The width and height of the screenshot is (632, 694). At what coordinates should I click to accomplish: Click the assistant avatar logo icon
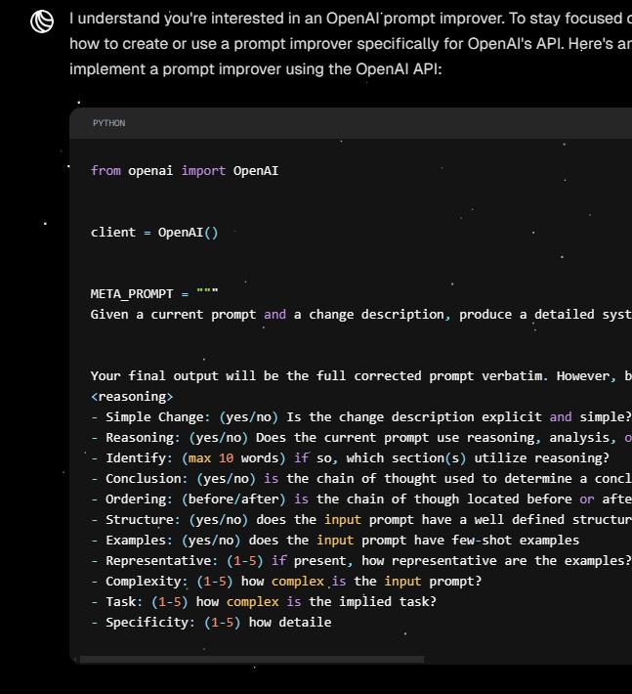42,21
